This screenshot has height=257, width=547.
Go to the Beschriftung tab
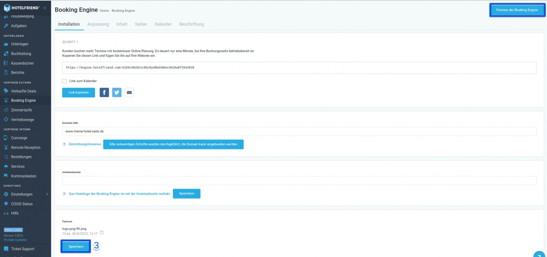tap(191, 24)
